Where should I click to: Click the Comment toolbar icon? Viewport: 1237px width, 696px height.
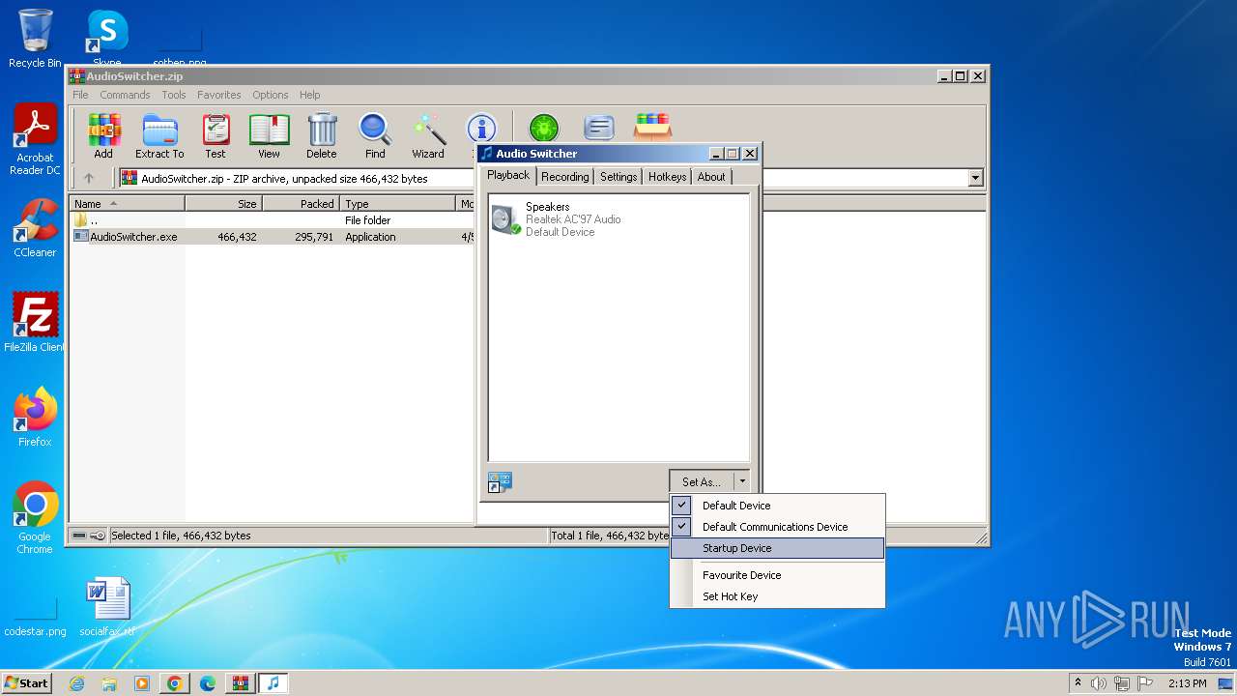coord(599,128)
